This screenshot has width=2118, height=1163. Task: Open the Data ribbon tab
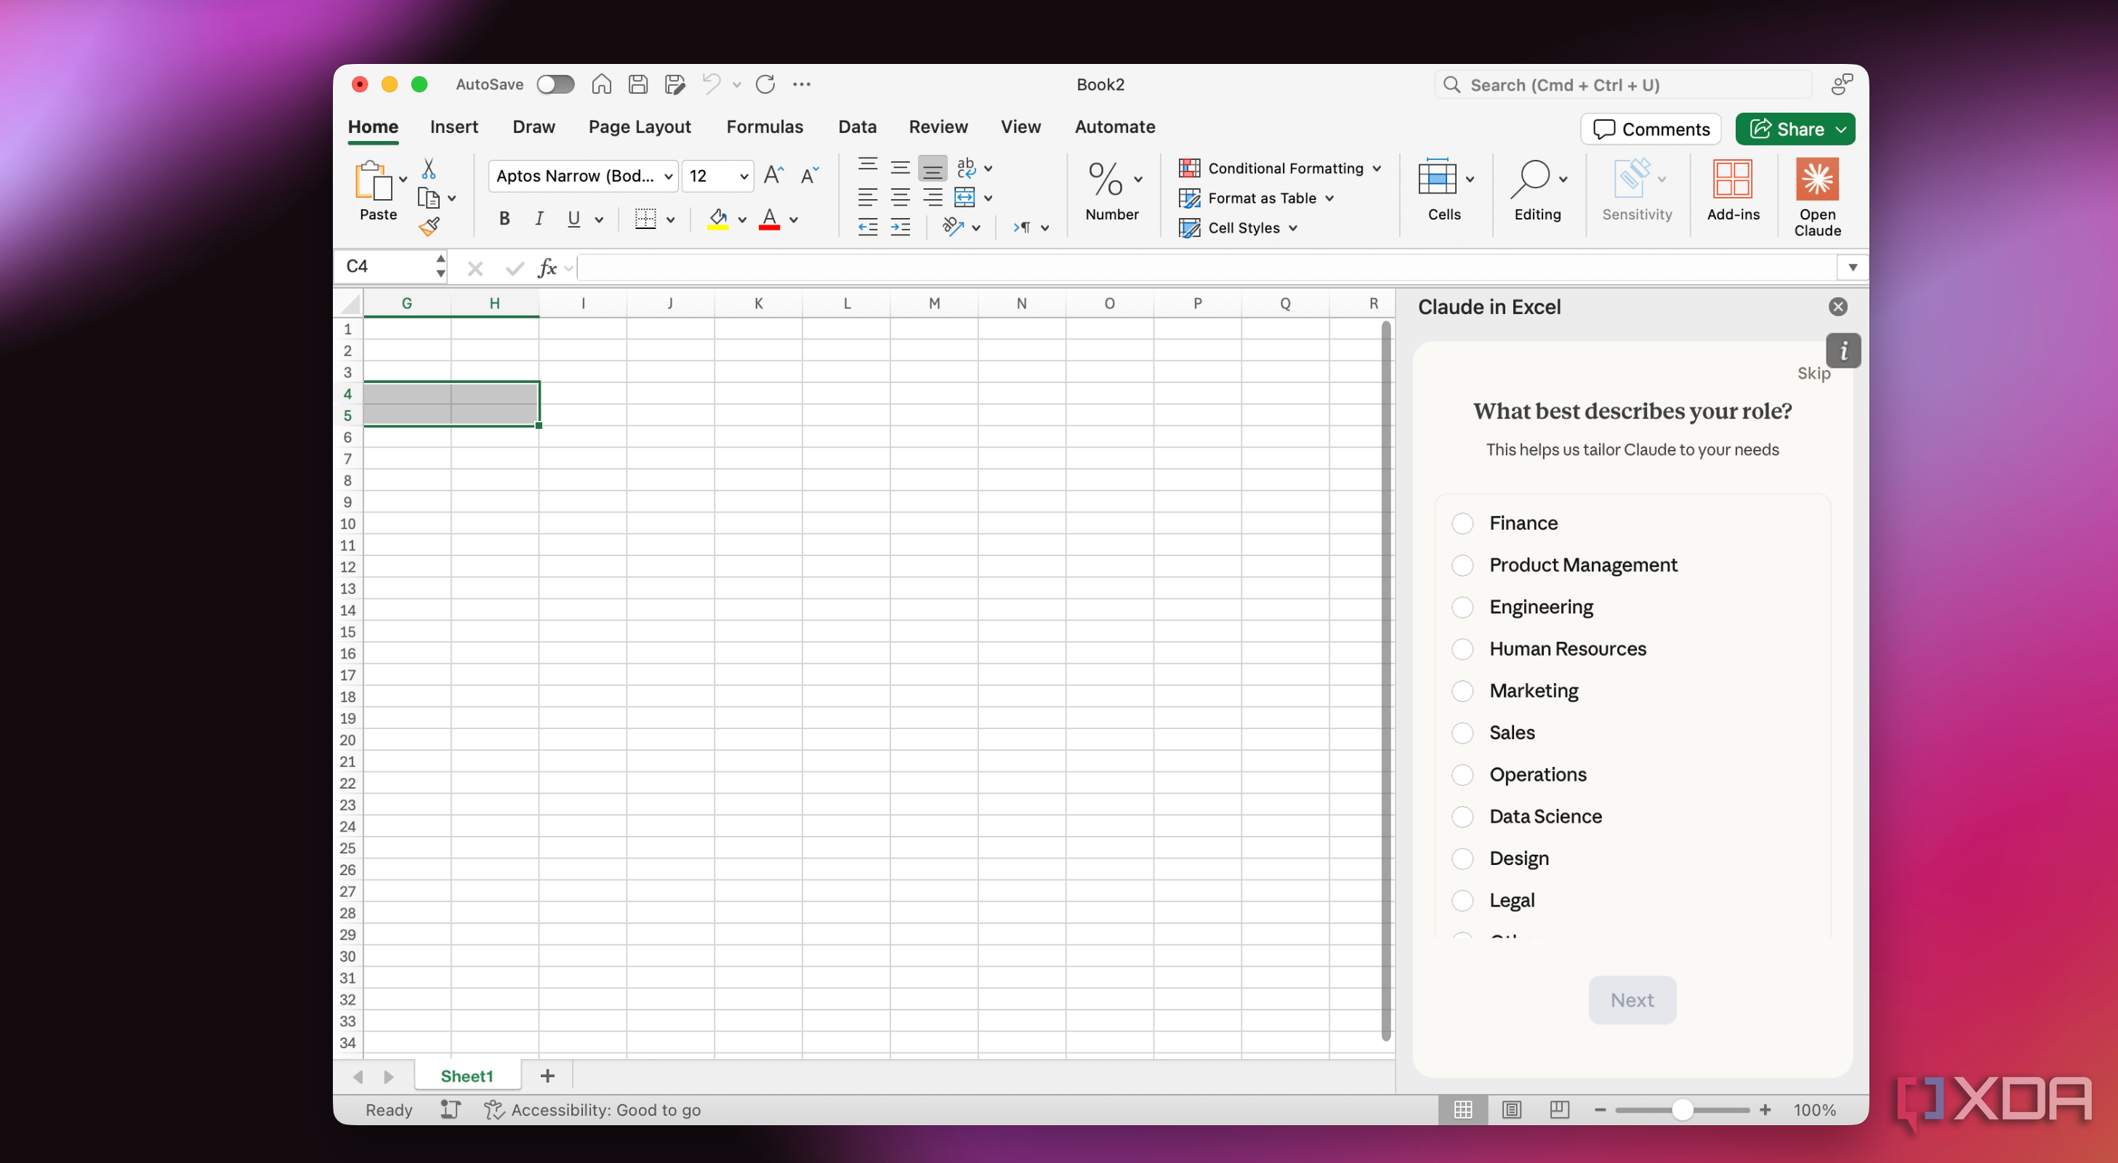tap(857, 126)
